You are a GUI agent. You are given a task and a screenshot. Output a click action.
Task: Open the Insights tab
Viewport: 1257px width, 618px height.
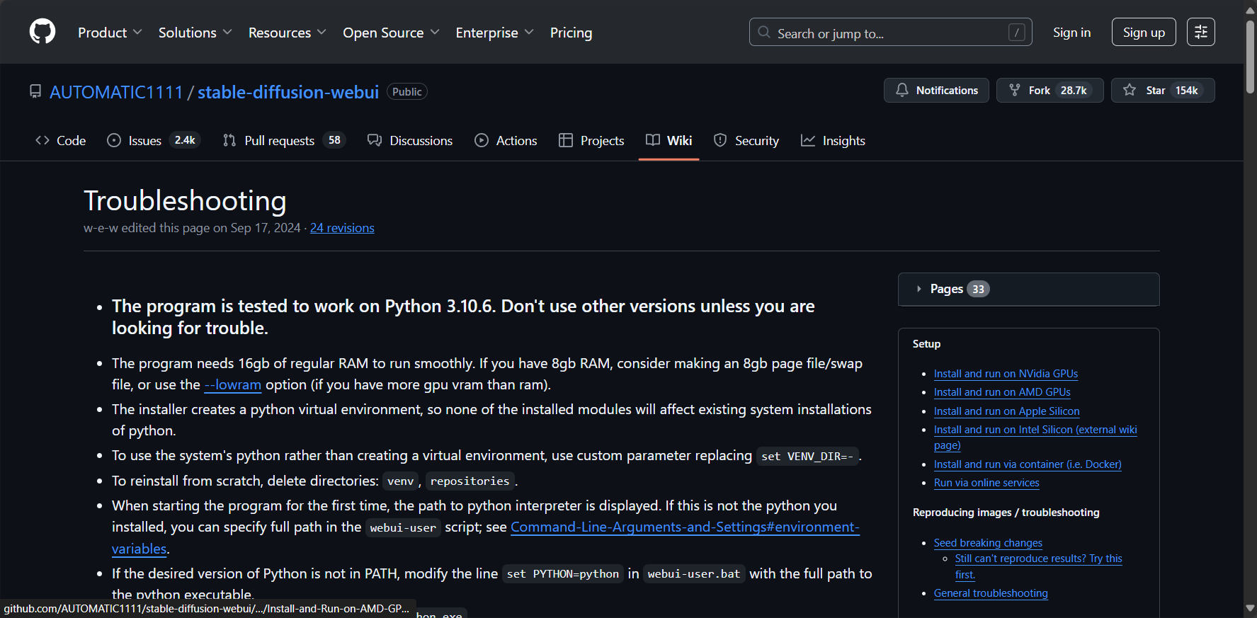click(833, 140)
